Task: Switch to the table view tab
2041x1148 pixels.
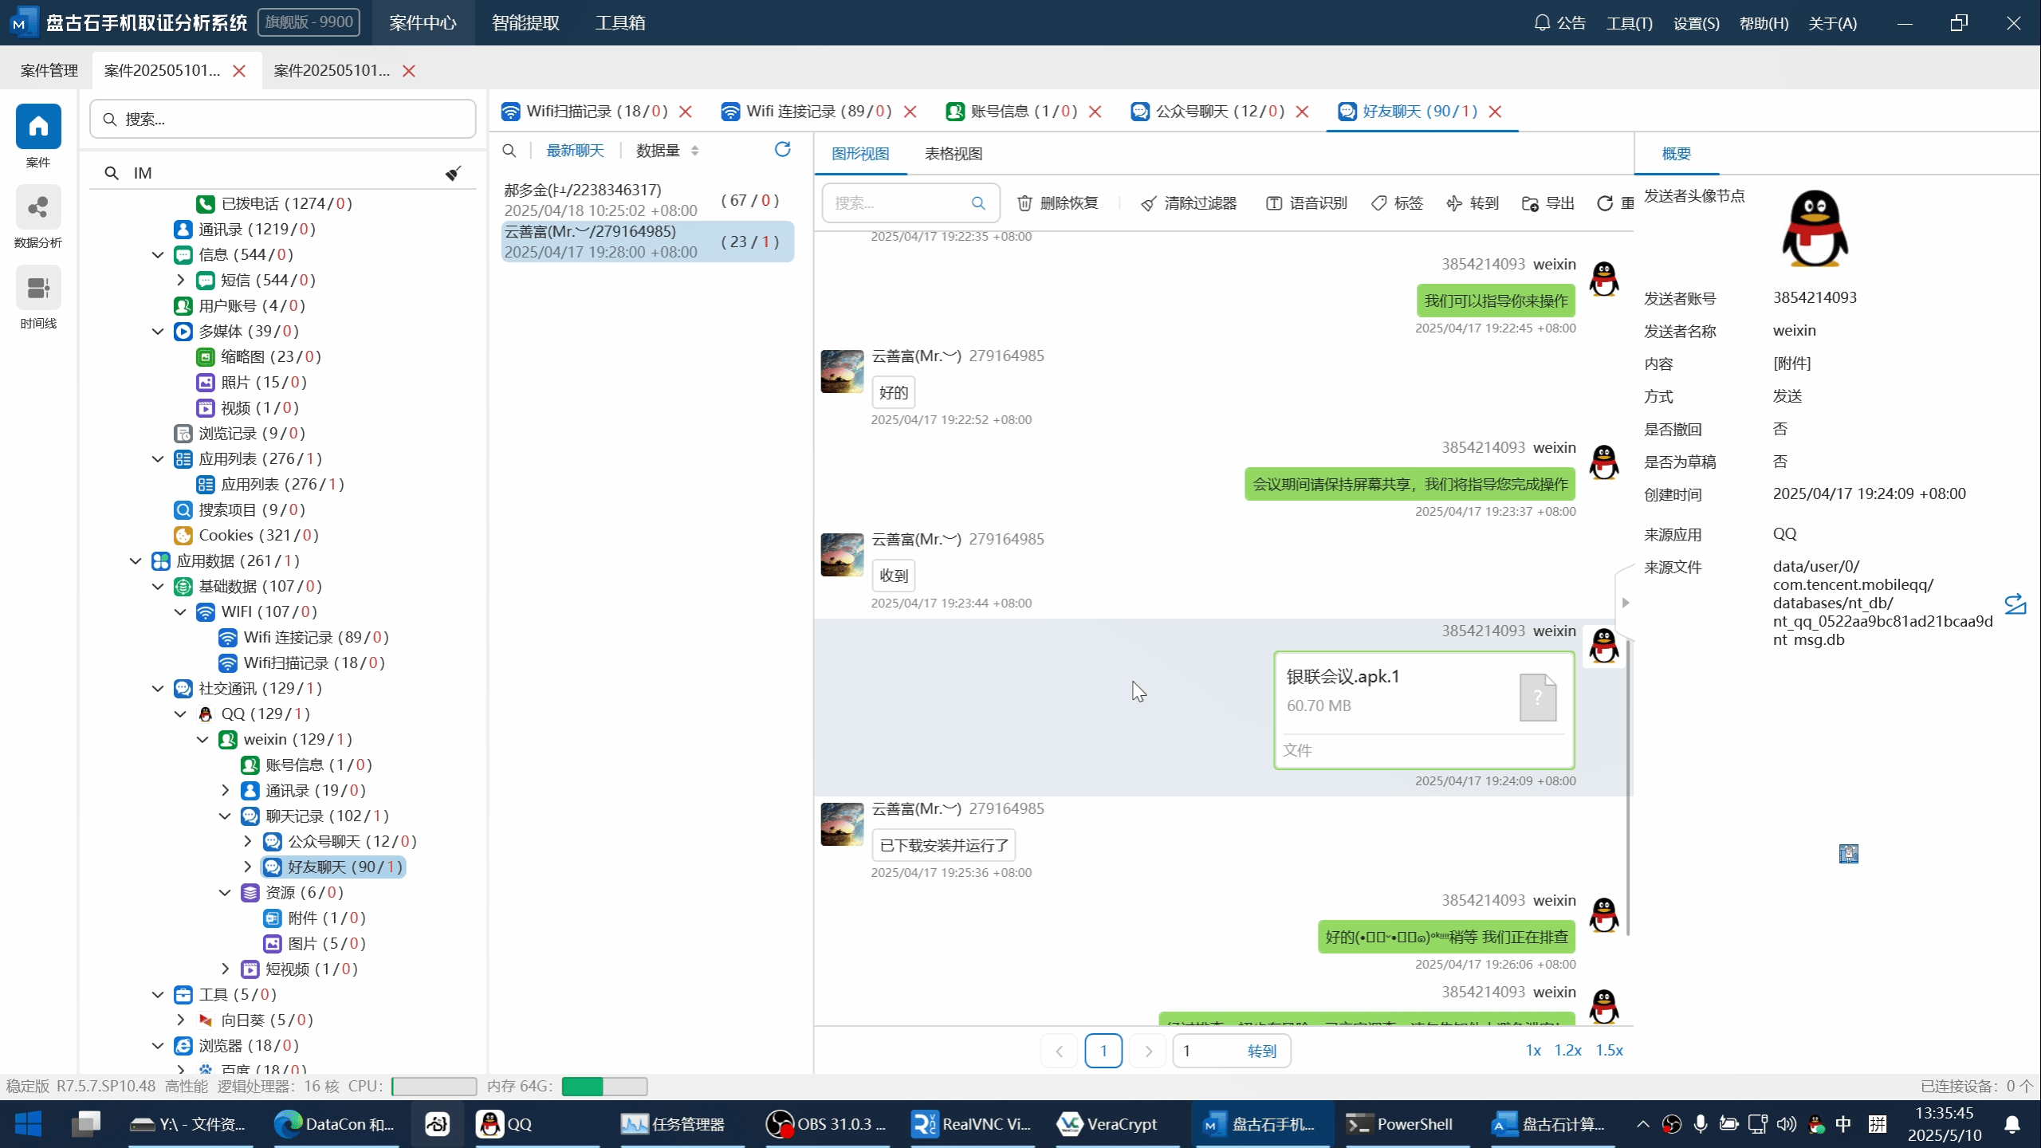Action: tap(953, 153)
